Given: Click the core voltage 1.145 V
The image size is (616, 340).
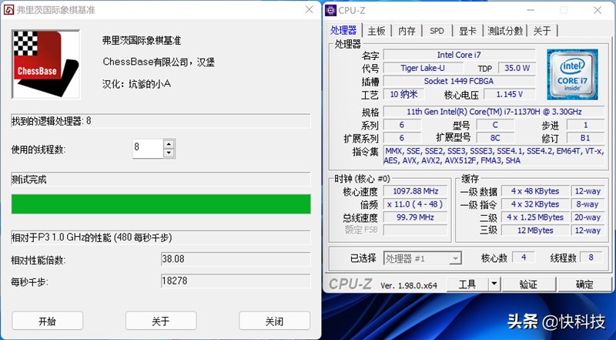Looking at the screenshot, I should pos(510,94).
